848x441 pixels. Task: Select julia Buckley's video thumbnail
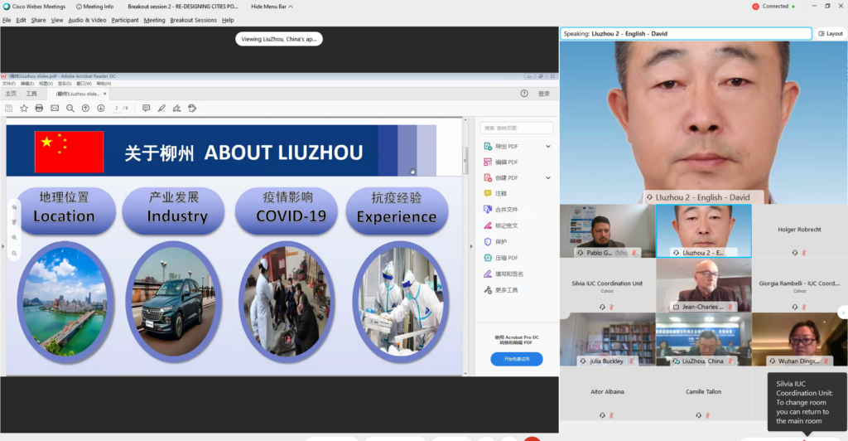(607, 339)
